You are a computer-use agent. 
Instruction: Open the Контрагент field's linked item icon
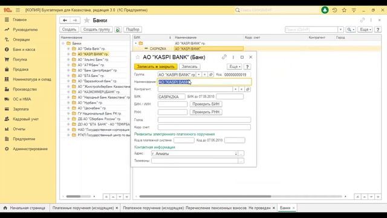(247, 89)
